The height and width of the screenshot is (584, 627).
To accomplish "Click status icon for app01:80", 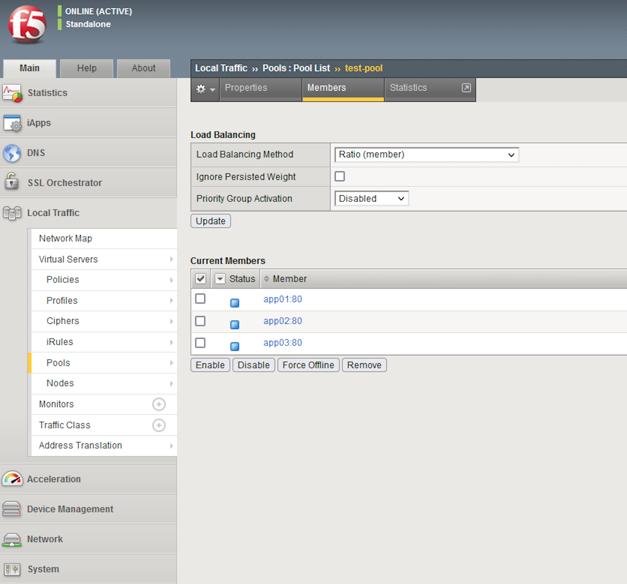I will point(235,303).
